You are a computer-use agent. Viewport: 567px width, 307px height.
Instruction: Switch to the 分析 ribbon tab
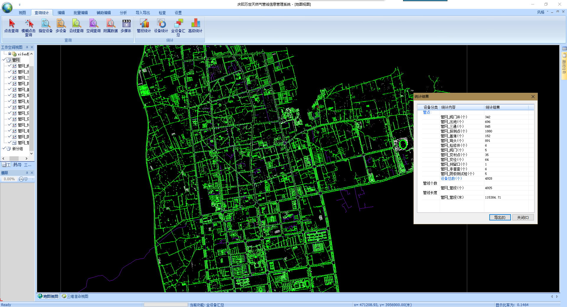click(x=123, y=13)
